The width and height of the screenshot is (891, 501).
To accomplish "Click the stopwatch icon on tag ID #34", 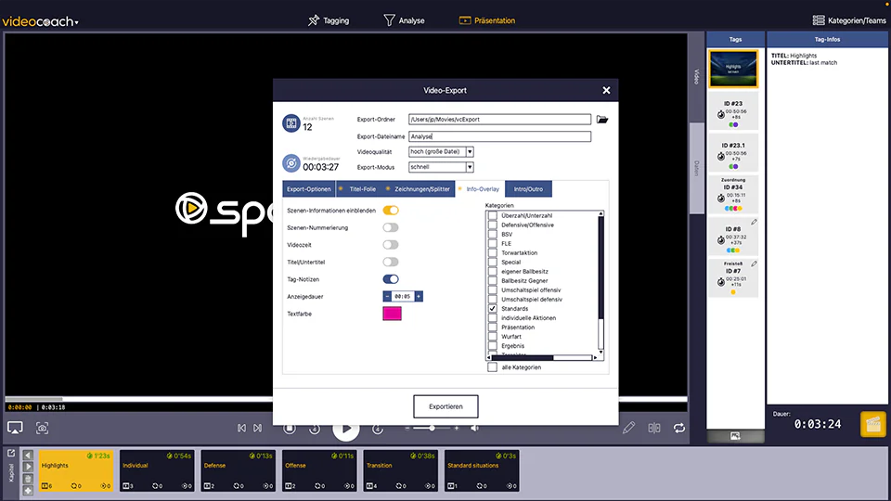I will 720,198.
